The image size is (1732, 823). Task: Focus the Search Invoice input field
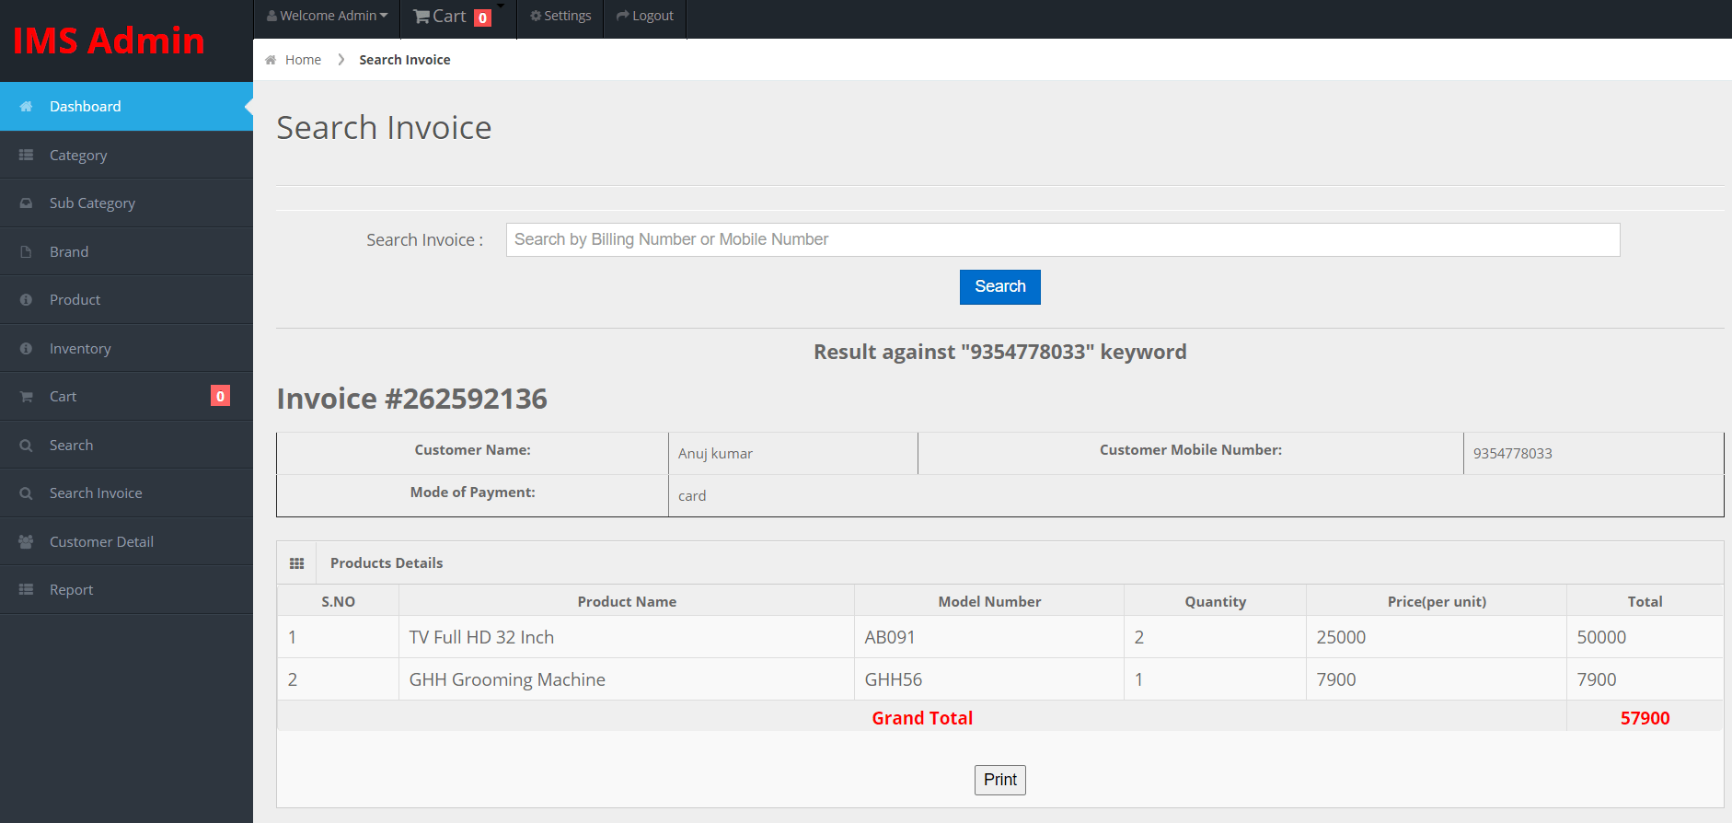(1063, 239)
